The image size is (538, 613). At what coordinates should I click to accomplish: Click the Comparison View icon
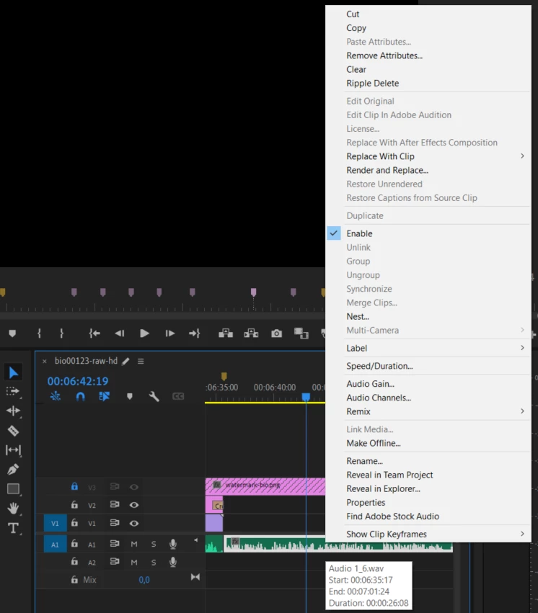coord(301,334)
